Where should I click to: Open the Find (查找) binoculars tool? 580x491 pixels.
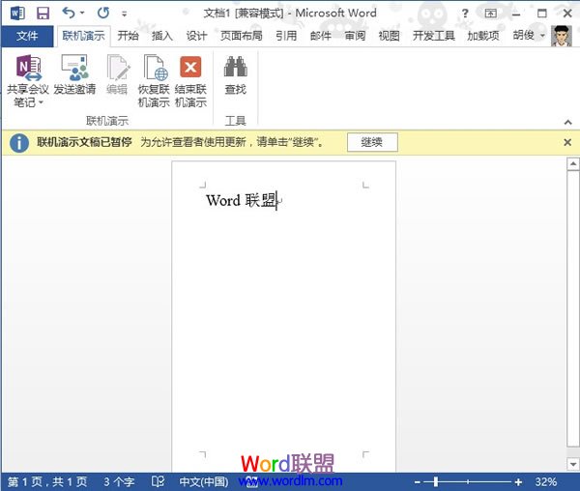(235, 68)
